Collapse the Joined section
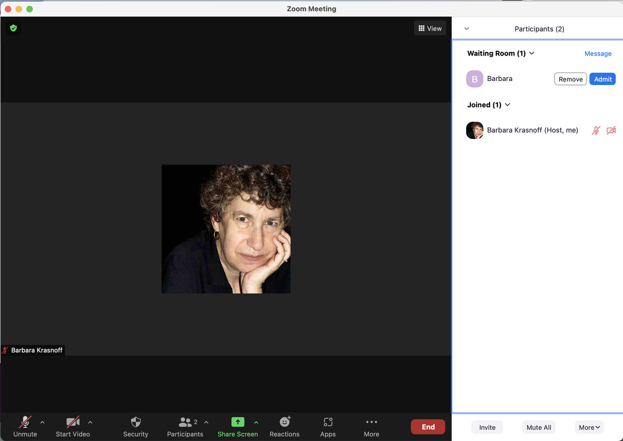 click(x=507, y=105)
